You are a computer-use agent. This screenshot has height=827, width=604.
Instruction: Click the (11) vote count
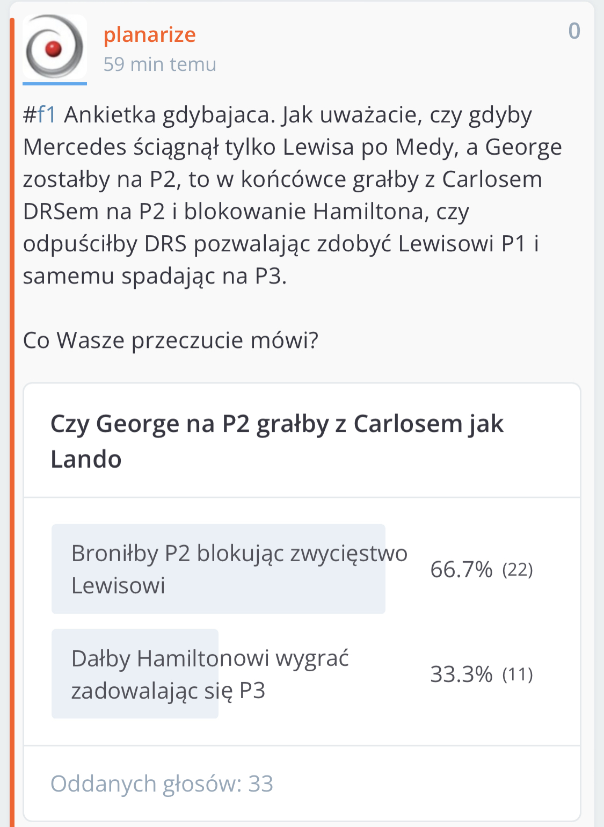coord(518,674)
